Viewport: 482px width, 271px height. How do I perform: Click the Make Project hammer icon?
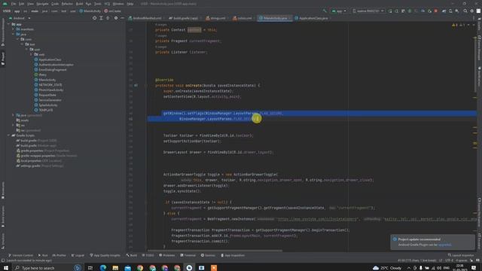click(x=325, y=11)
